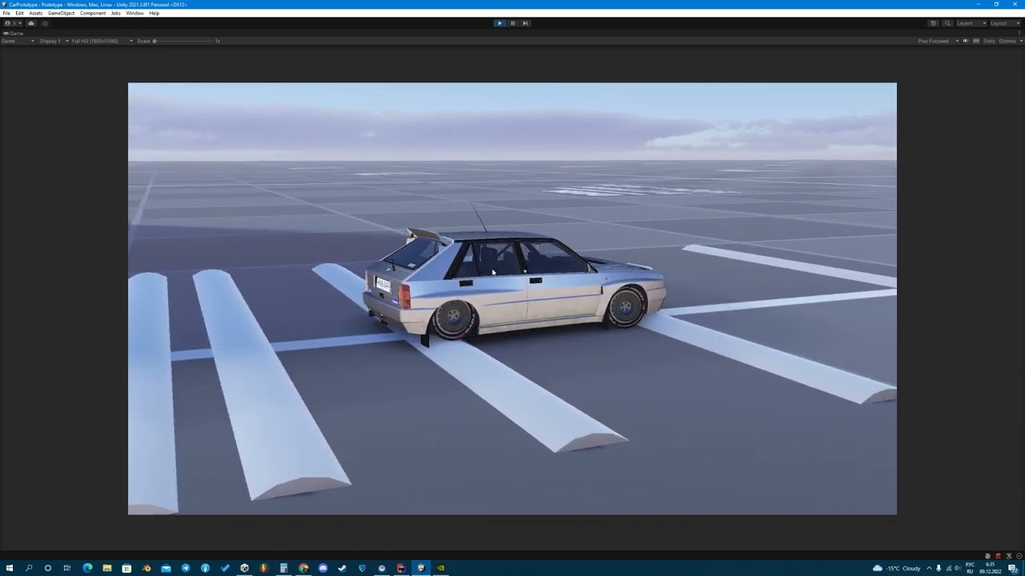Open the Layout dropdown
The height and width of the screenshot is (576, 1025).
click(1005, 23)
